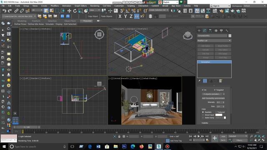Open the Create tab in command panel

199,30
